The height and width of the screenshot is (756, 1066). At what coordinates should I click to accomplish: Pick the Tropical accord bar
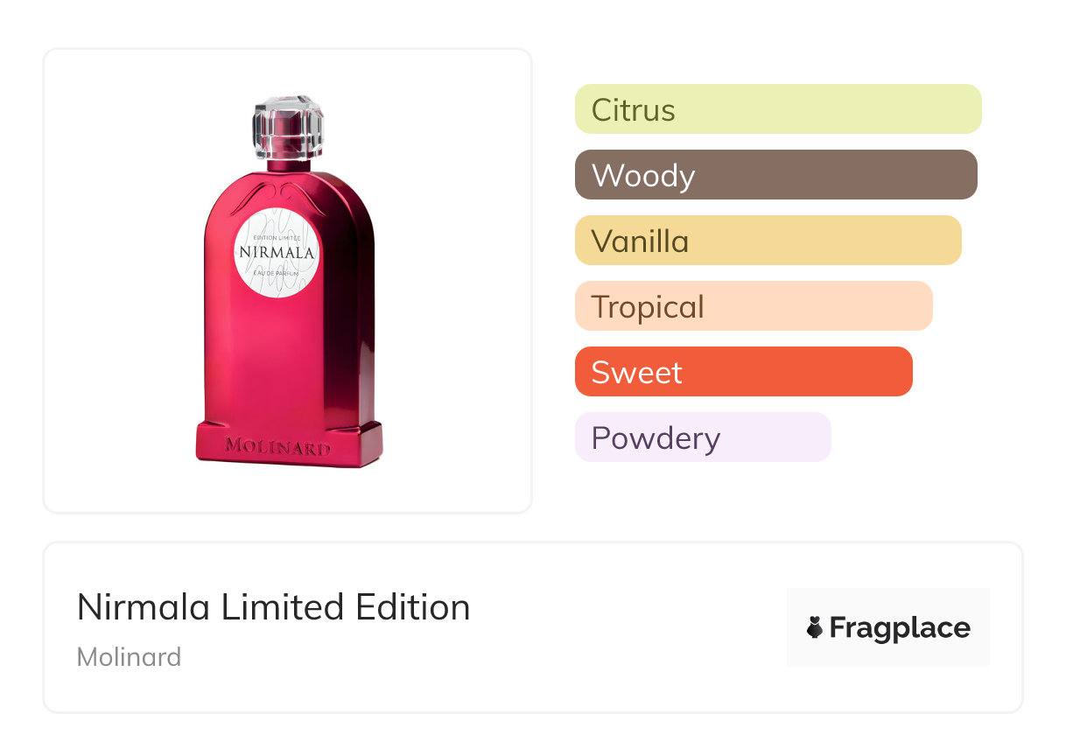click(753, 306)
